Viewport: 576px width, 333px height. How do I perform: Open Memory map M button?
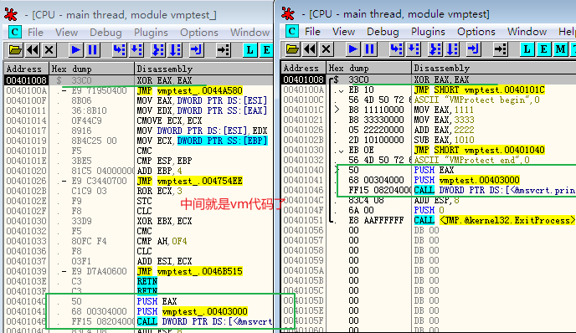tap(560, 49)
